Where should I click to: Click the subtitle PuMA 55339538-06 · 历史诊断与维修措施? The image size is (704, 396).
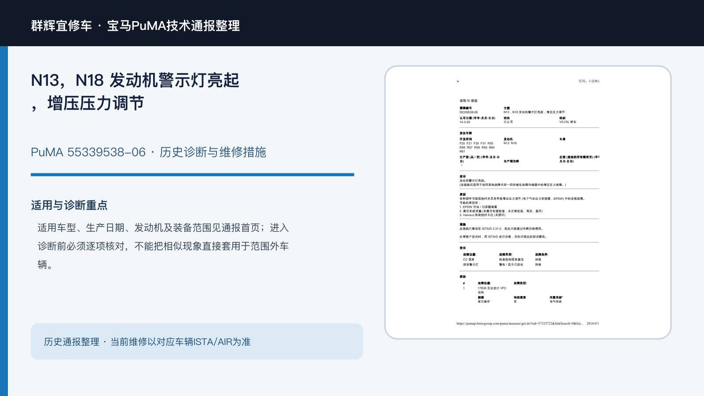click(x=148, y=152)
